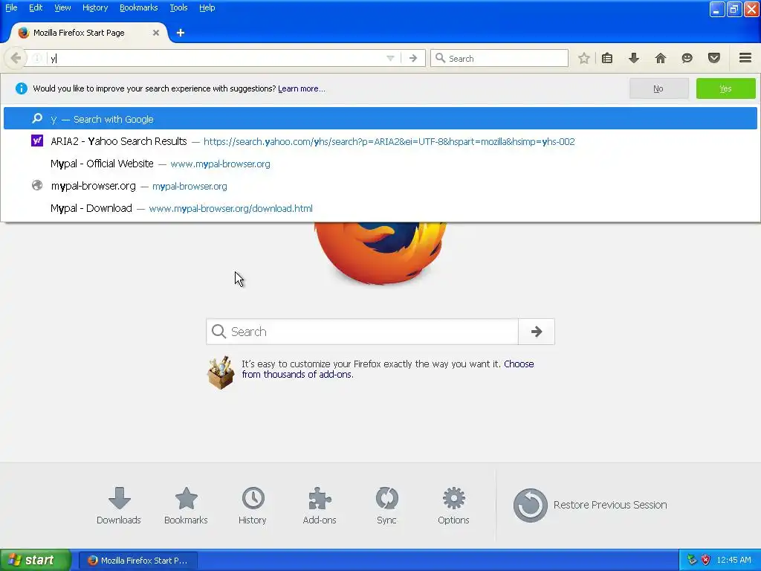Open Downloads from start page launcher

(x=119, y=506)
